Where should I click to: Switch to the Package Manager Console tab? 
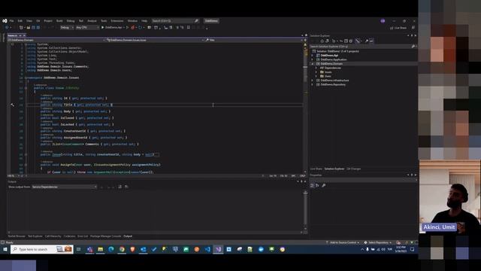pyautogui.click(x=105, y=236)
